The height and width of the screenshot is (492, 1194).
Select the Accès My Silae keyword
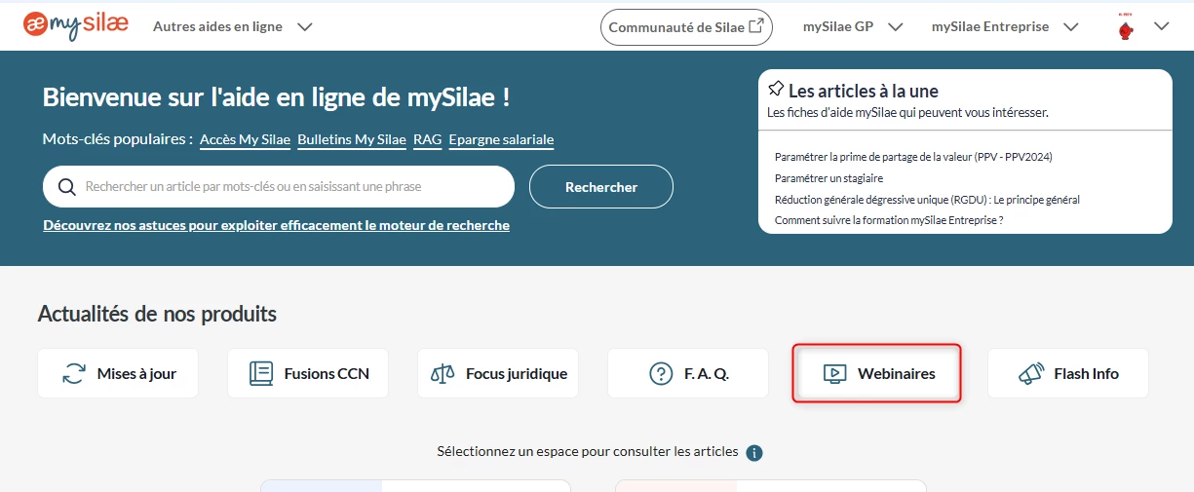[x=245, y=139]
